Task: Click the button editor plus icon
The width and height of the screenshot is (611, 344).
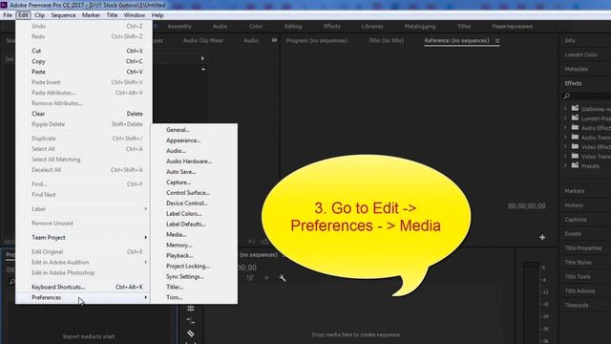Action: pyautogui.click(x=542, y=237)
